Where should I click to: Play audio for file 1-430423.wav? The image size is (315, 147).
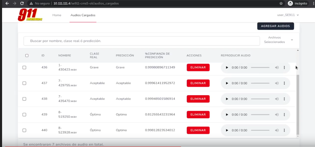(227, 68)
